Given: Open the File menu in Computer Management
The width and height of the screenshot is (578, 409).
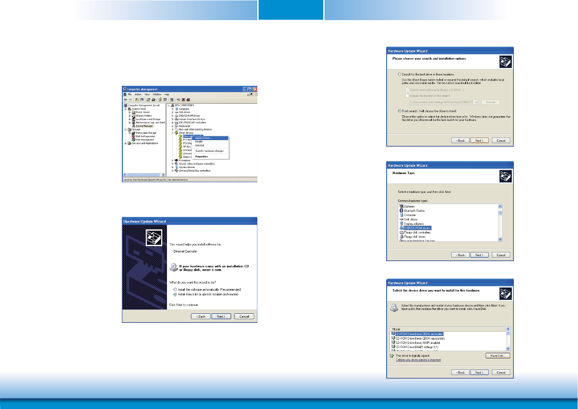Looking at the screenshot, I should [130, 94].
